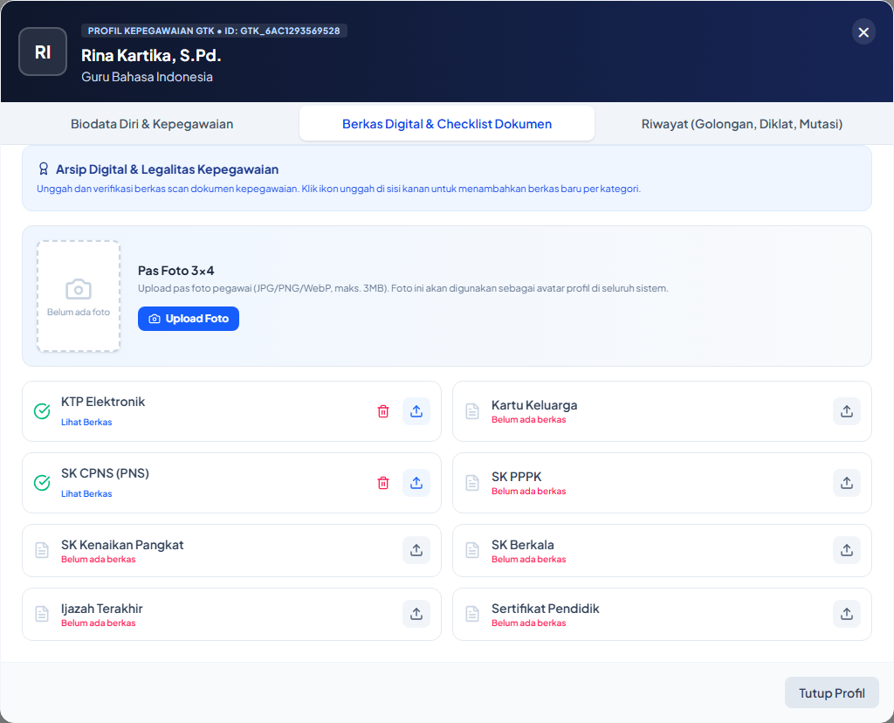Close the profile dialog with the X
894x723 pixels.
click(x=863, y=32)
